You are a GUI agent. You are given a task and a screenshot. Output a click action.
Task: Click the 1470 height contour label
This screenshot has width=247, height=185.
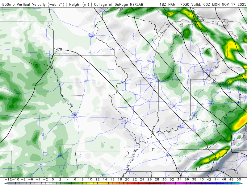click(x=58, y=49)
